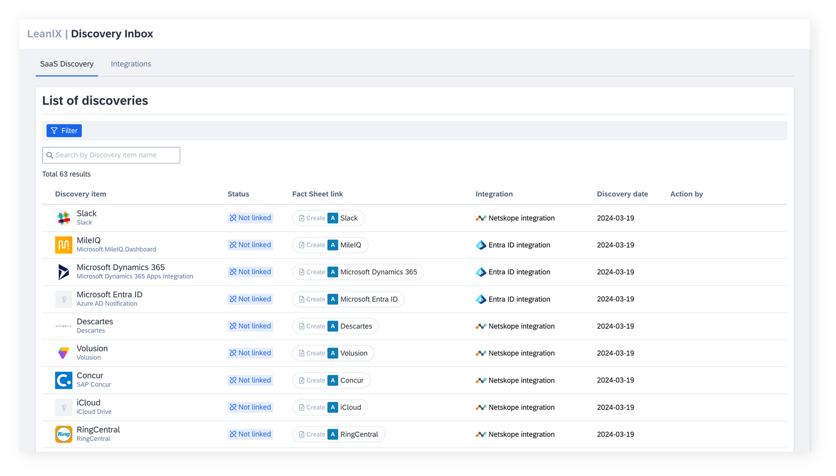Screen dimensions: 836x476
Task: Click the Fact Sheet link column header
Action: (318, 194)
